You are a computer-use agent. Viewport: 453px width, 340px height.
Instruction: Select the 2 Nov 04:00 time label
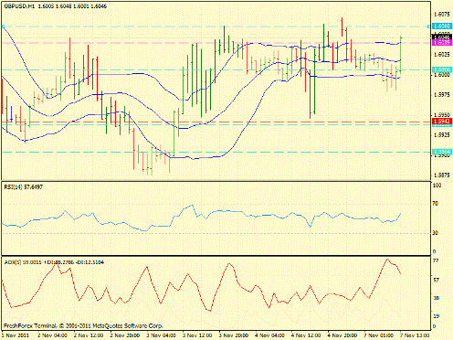tap(52, 335)
